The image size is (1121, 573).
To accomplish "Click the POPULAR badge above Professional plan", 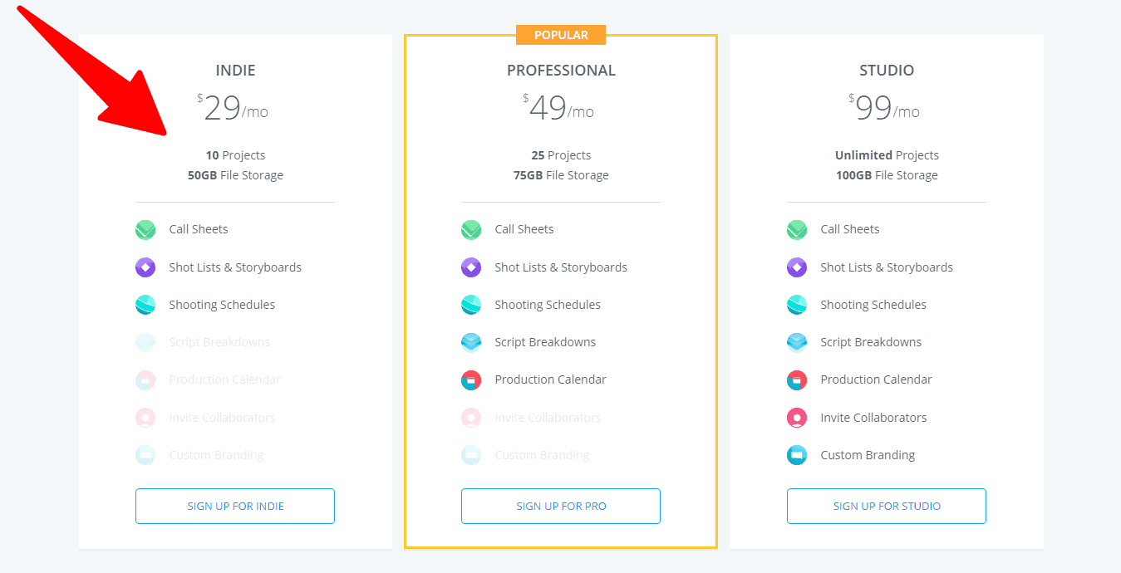I will coord(561,34).
